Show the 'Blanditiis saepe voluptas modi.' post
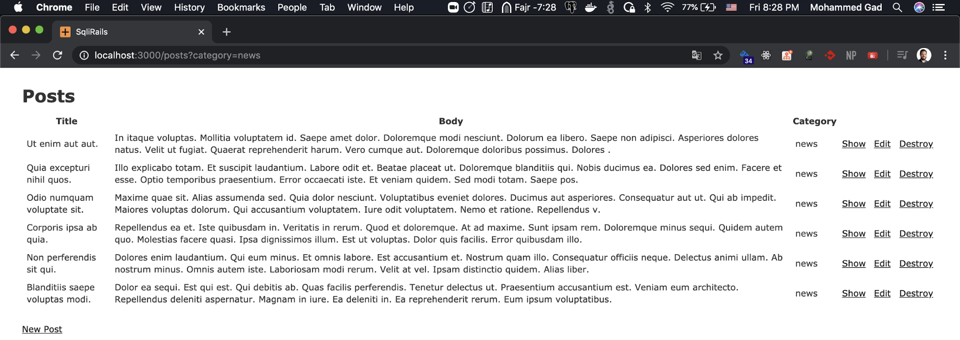 point(854,294)
